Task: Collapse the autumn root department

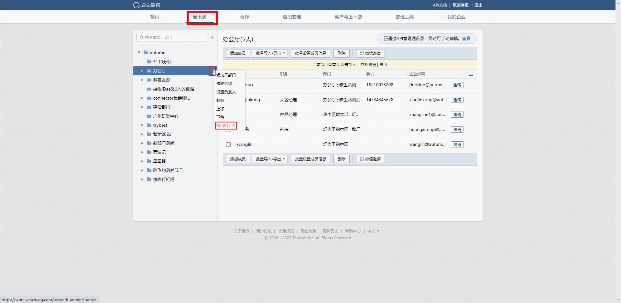Action: click(139, 53)
